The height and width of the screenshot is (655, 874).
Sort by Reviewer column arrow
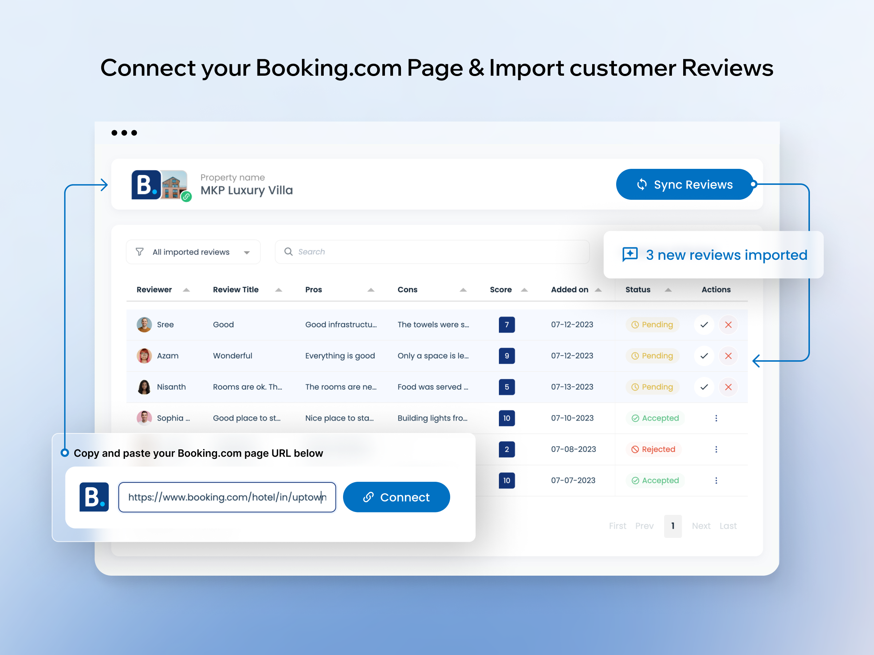pyautogui.click(x=186, y=290)
